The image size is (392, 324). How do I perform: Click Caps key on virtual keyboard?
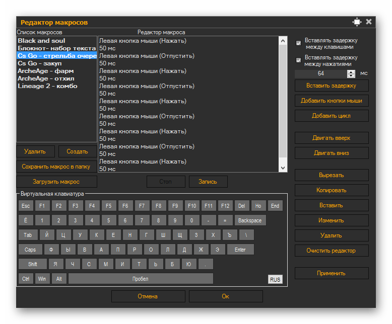coord(30,250)
